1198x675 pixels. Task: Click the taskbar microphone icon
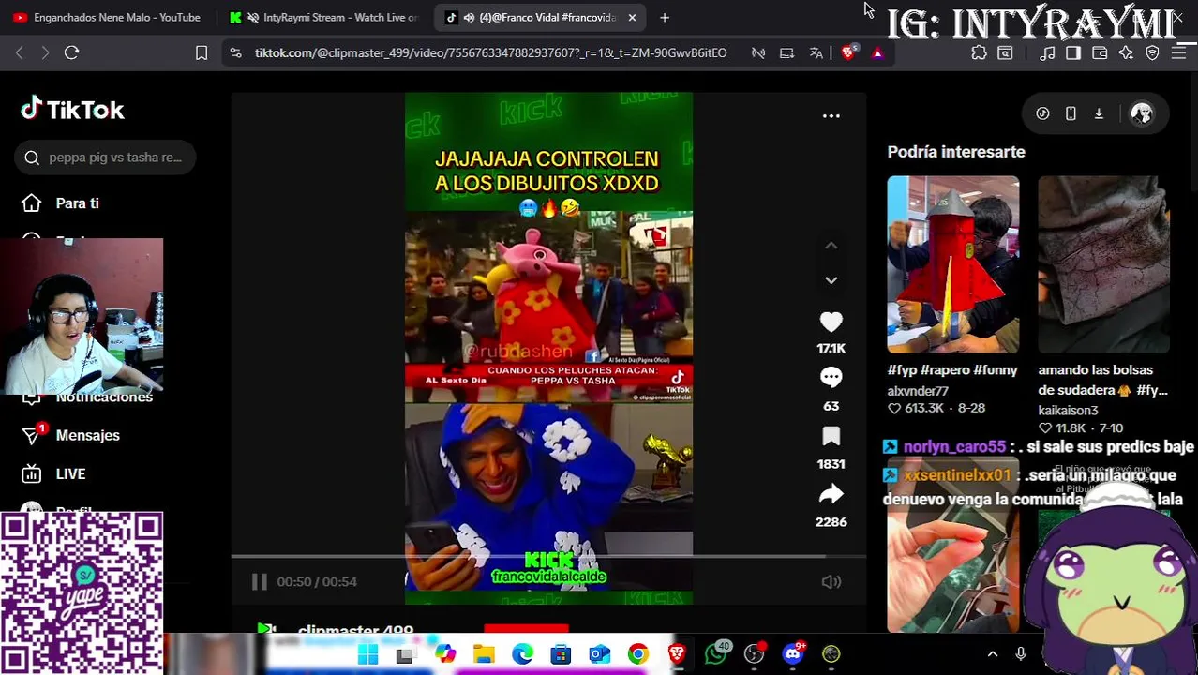pyautogui.click(x=1021, y=653)
